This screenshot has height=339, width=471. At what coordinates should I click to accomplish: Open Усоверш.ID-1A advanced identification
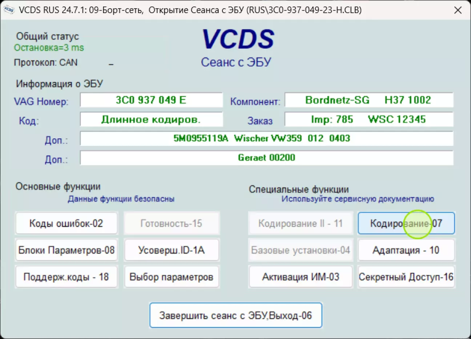coord(172,250)
